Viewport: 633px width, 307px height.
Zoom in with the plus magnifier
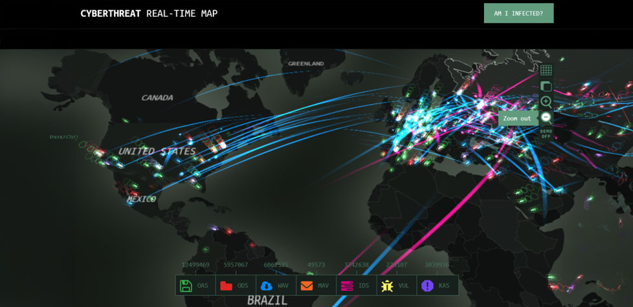tap(546, 101)
